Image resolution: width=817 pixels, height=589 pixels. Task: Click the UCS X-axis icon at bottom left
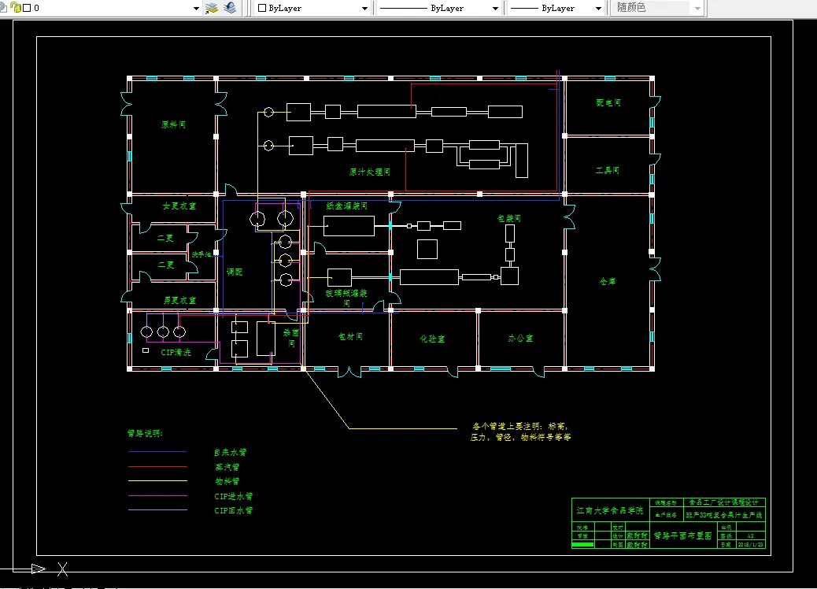pyautogui.click(x=39, y=569)
